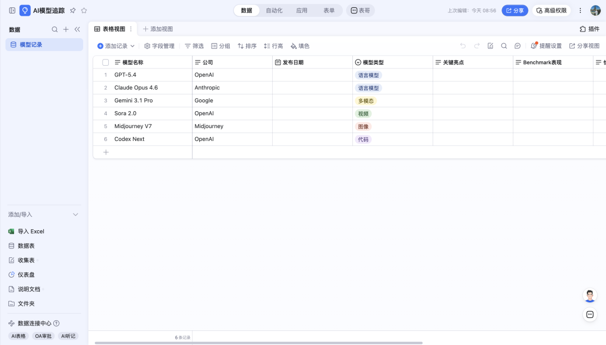Open the 表哥 assistant

click(x=360, y=11)
